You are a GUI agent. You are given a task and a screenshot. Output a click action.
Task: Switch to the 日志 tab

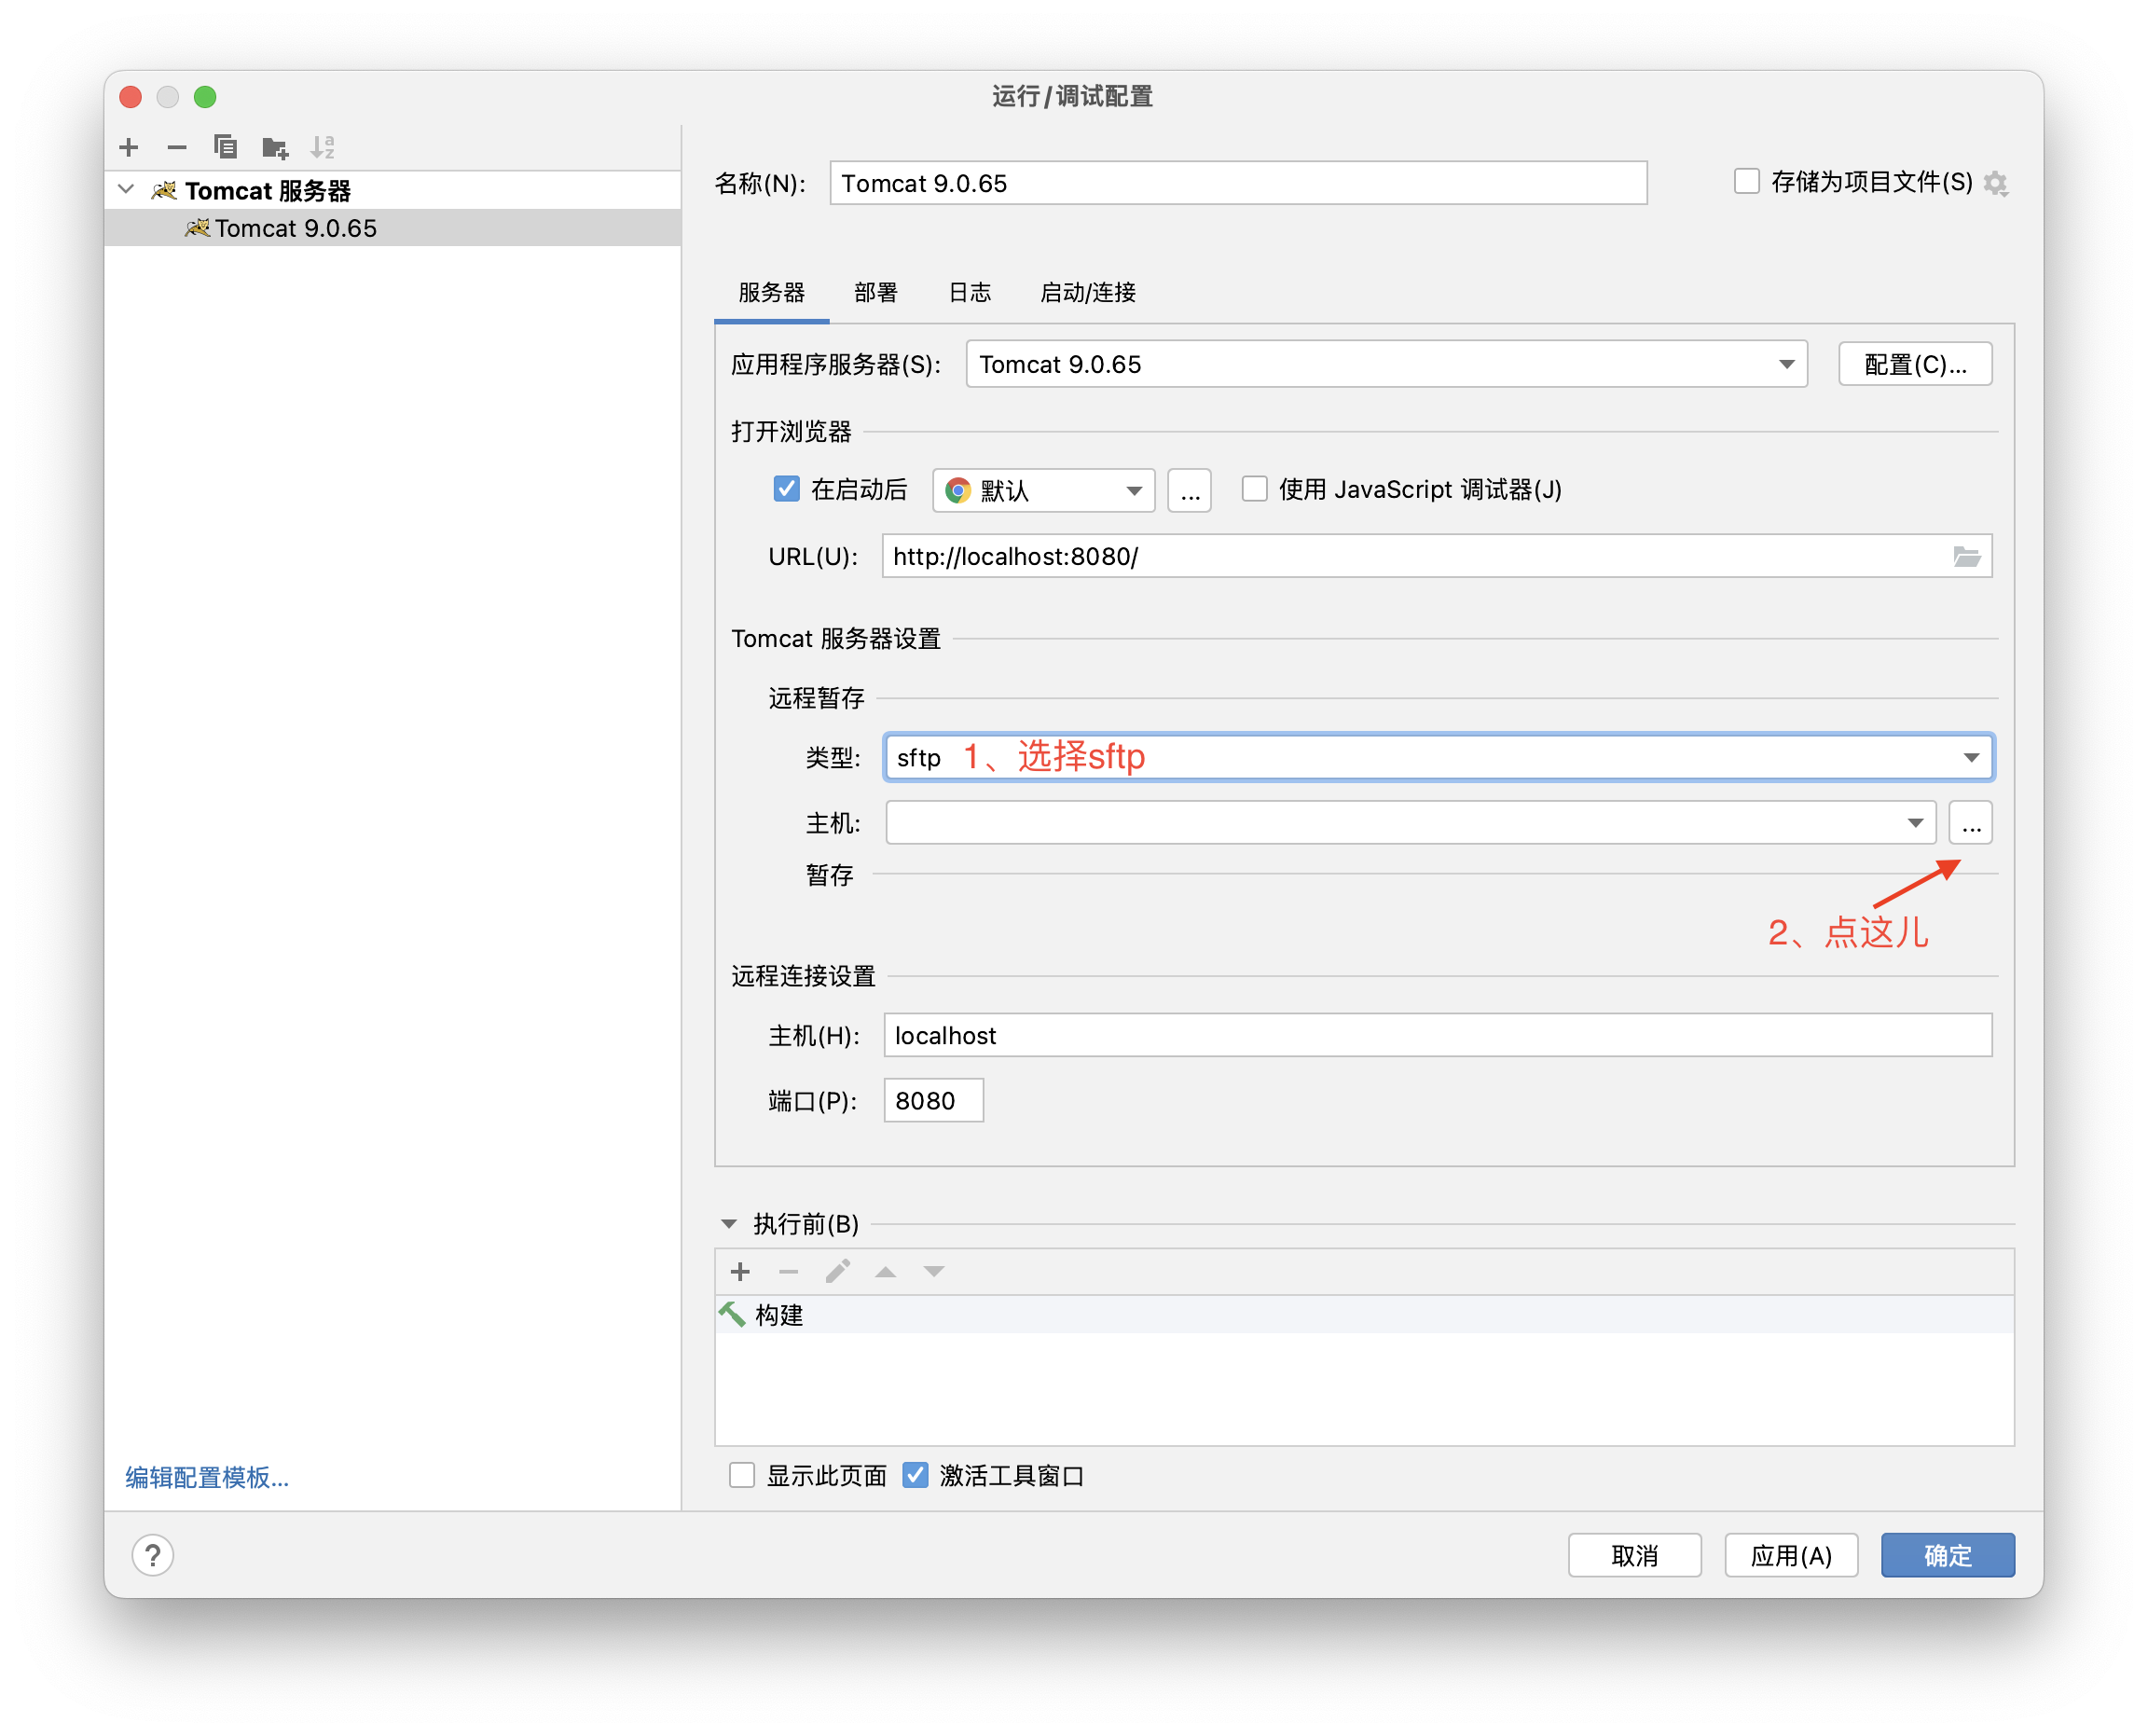(970, 293)
